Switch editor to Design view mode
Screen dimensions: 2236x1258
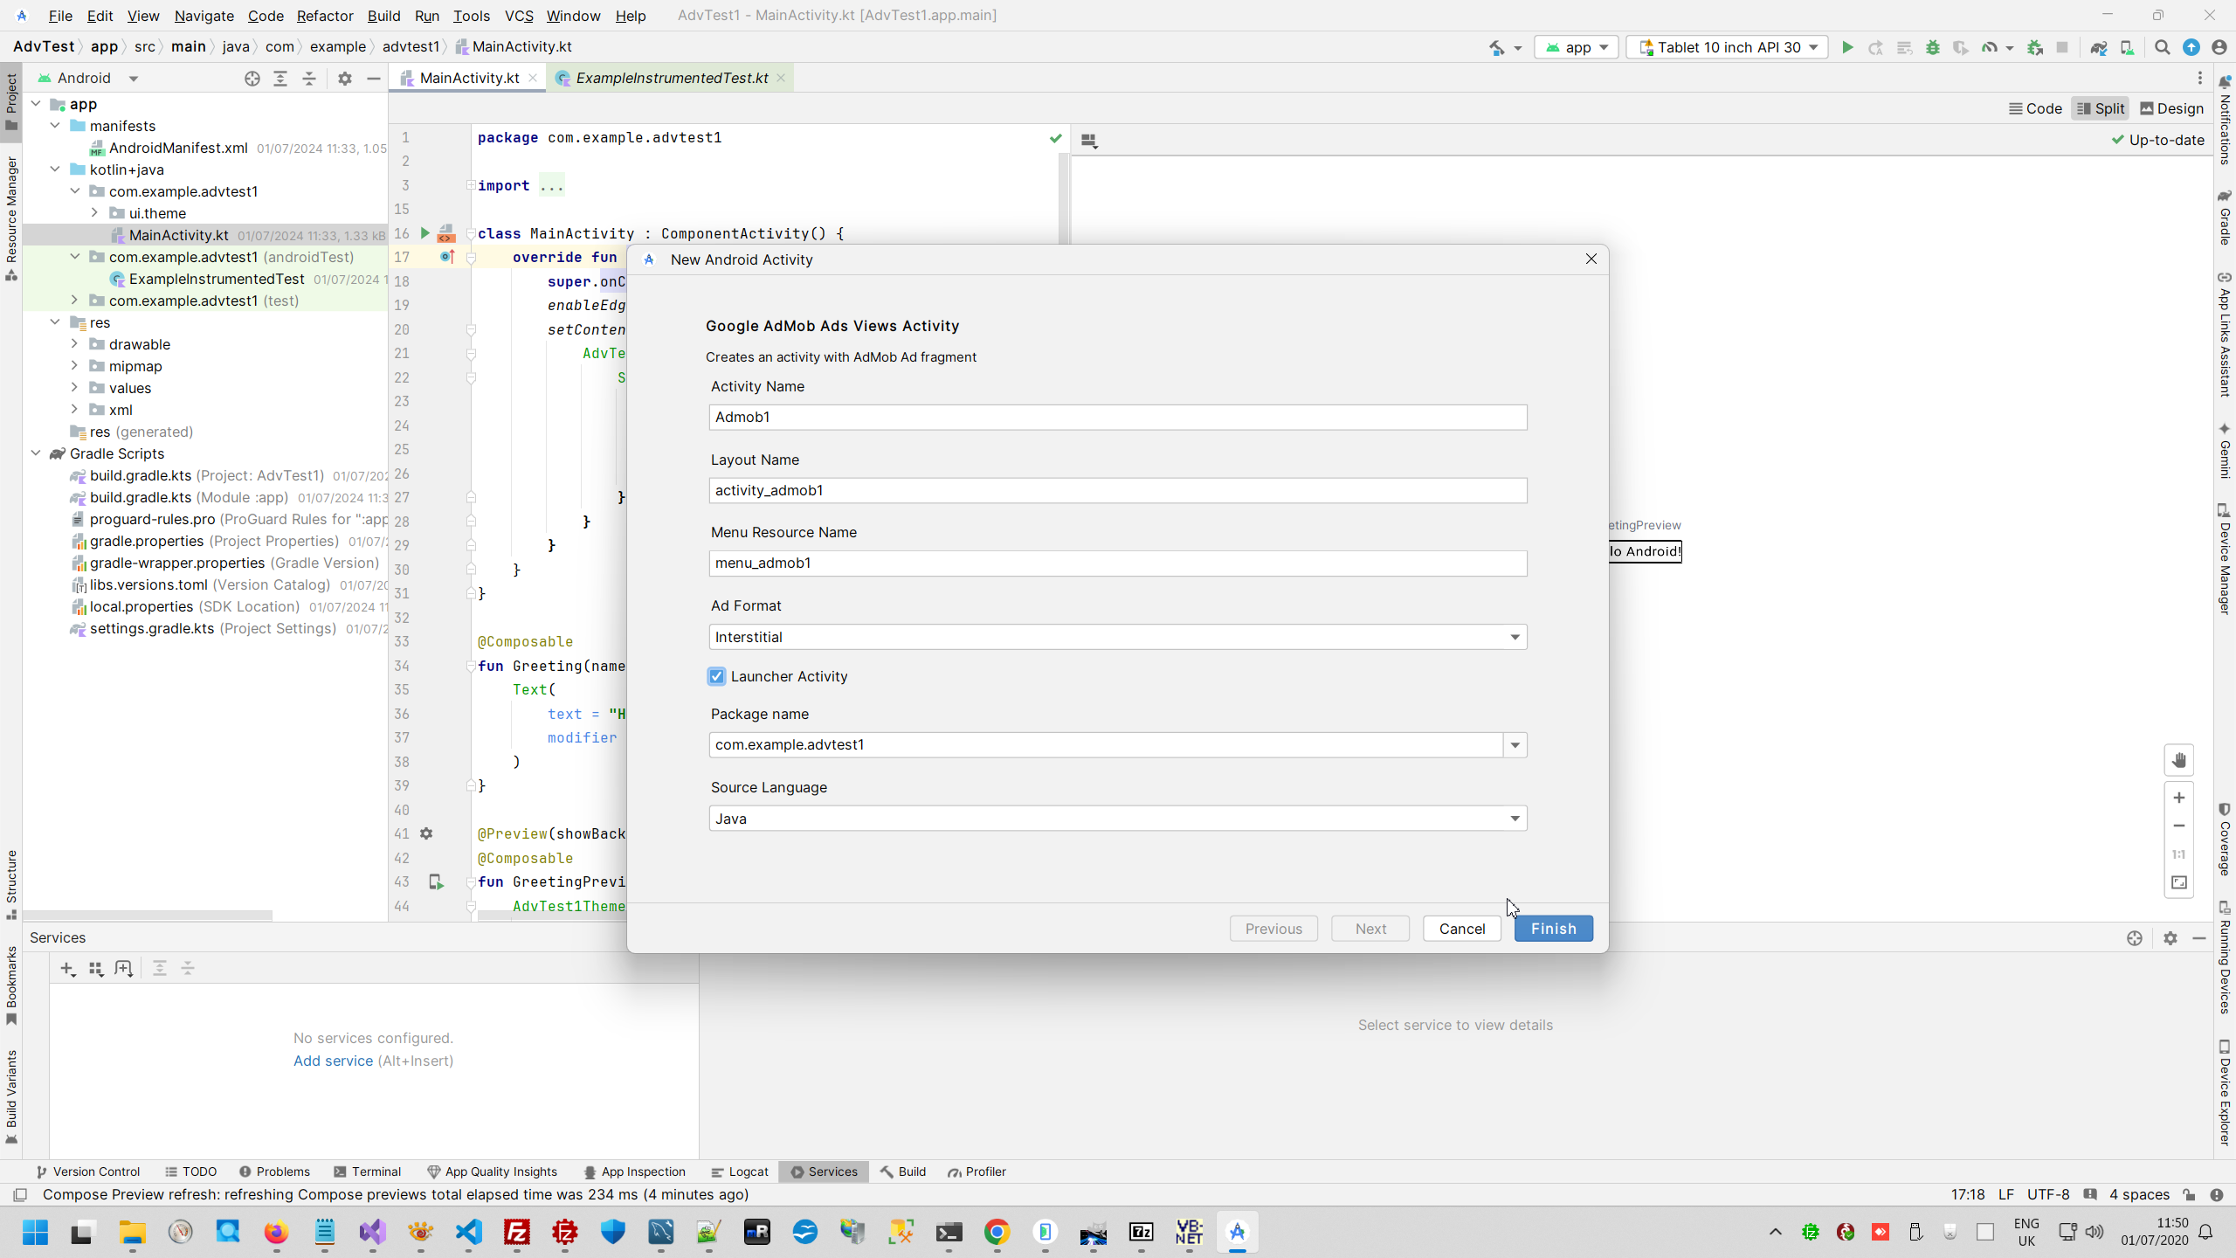[x=2171, y=108]
